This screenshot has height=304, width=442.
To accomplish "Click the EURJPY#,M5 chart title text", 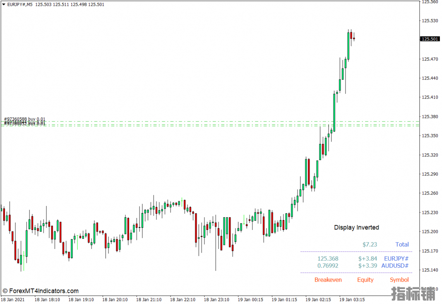I will (20, 5).
